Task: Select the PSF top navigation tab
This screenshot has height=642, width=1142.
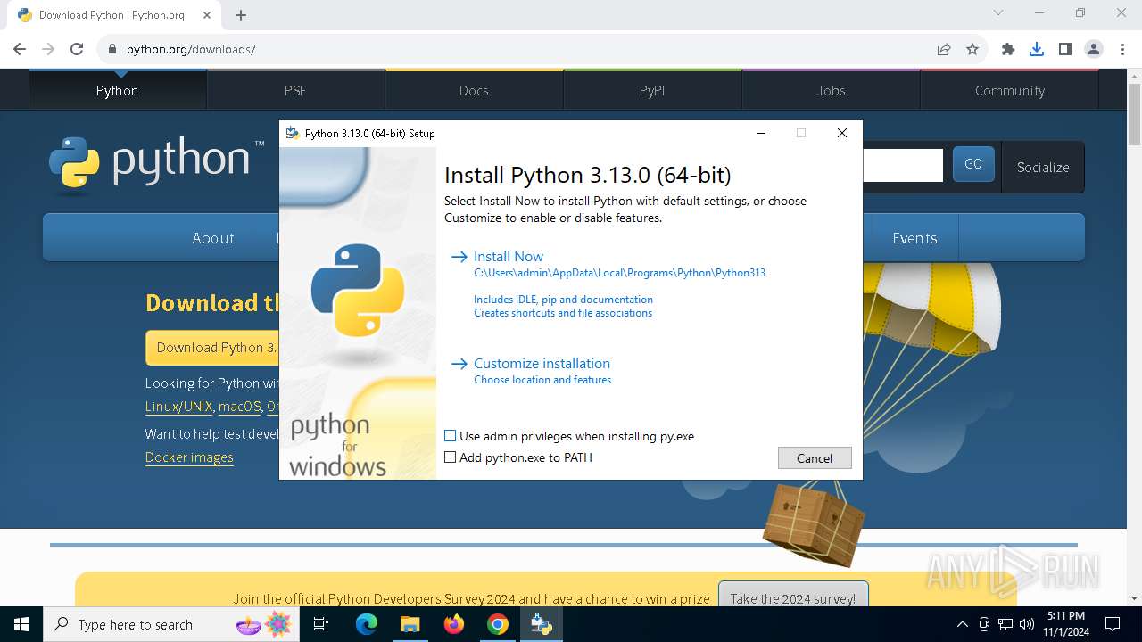Action: point(295,90)
